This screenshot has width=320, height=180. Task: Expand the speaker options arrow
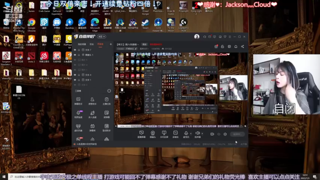coord(202,134)
